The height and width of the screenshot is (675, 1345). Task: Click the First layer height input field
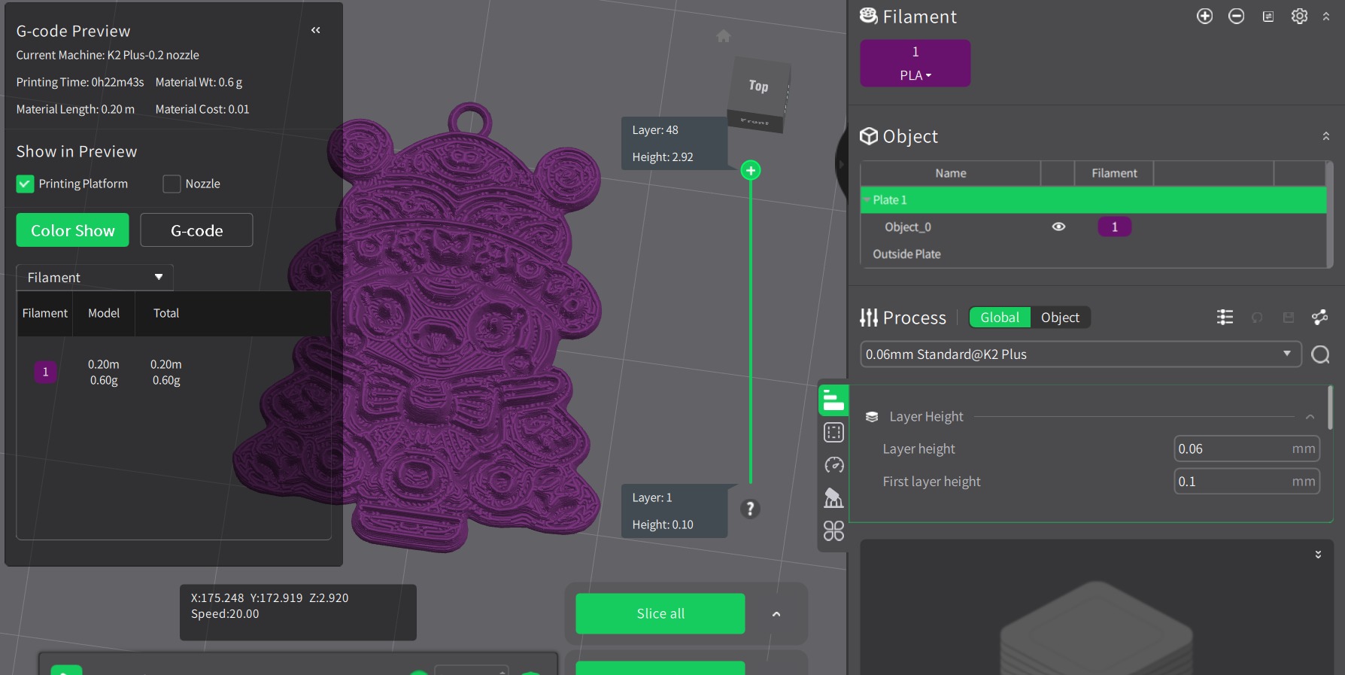1246,482
